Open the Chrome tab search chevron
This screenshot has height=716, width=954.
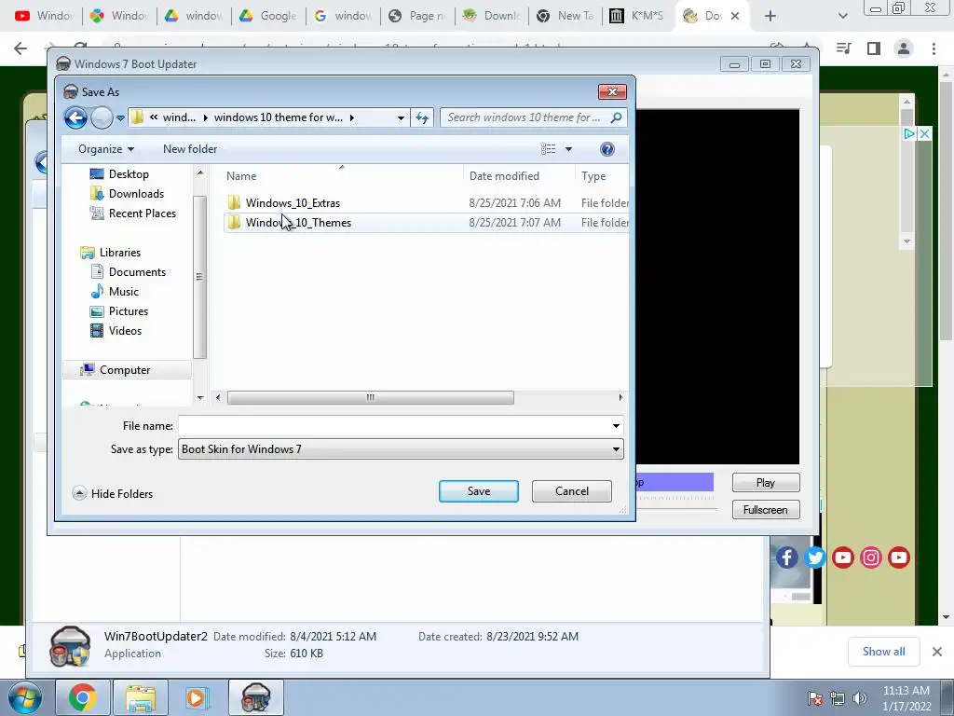point(842,16)
